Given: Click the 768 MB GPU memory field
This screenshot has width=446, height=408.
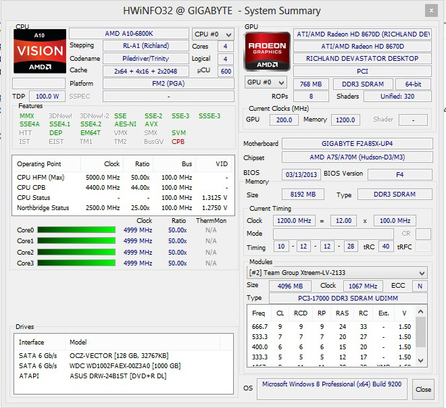Looking at the screenshot, I should click(x=311, y=84).
